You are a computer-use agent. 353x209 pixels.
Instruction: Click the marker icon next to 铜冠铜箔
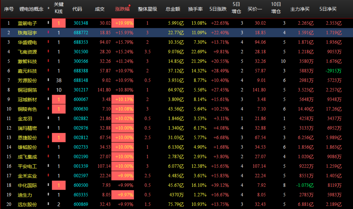48,90
